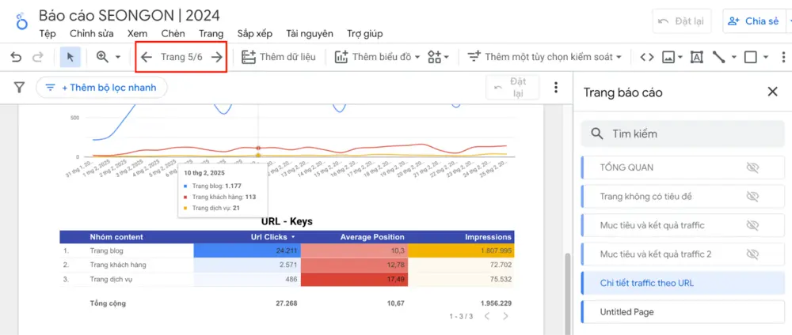The width and height of the screenshot is (792, 335).
Task: Click the Tìm kiếm page search field
Action: pos(683,134)
